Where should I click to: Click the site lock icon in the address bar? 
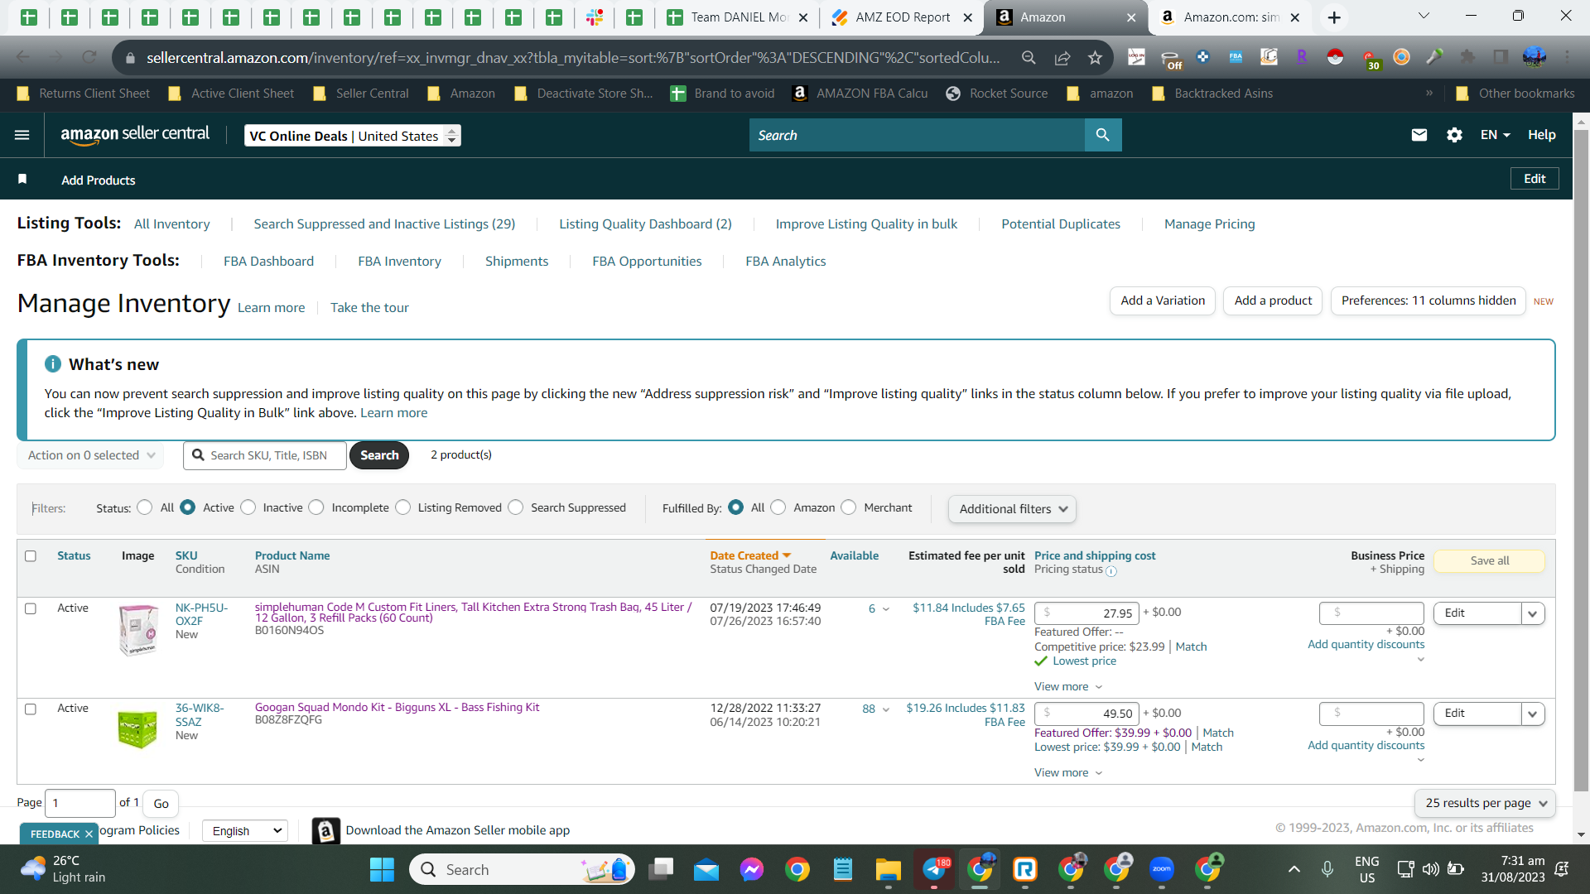pos(130,58)
